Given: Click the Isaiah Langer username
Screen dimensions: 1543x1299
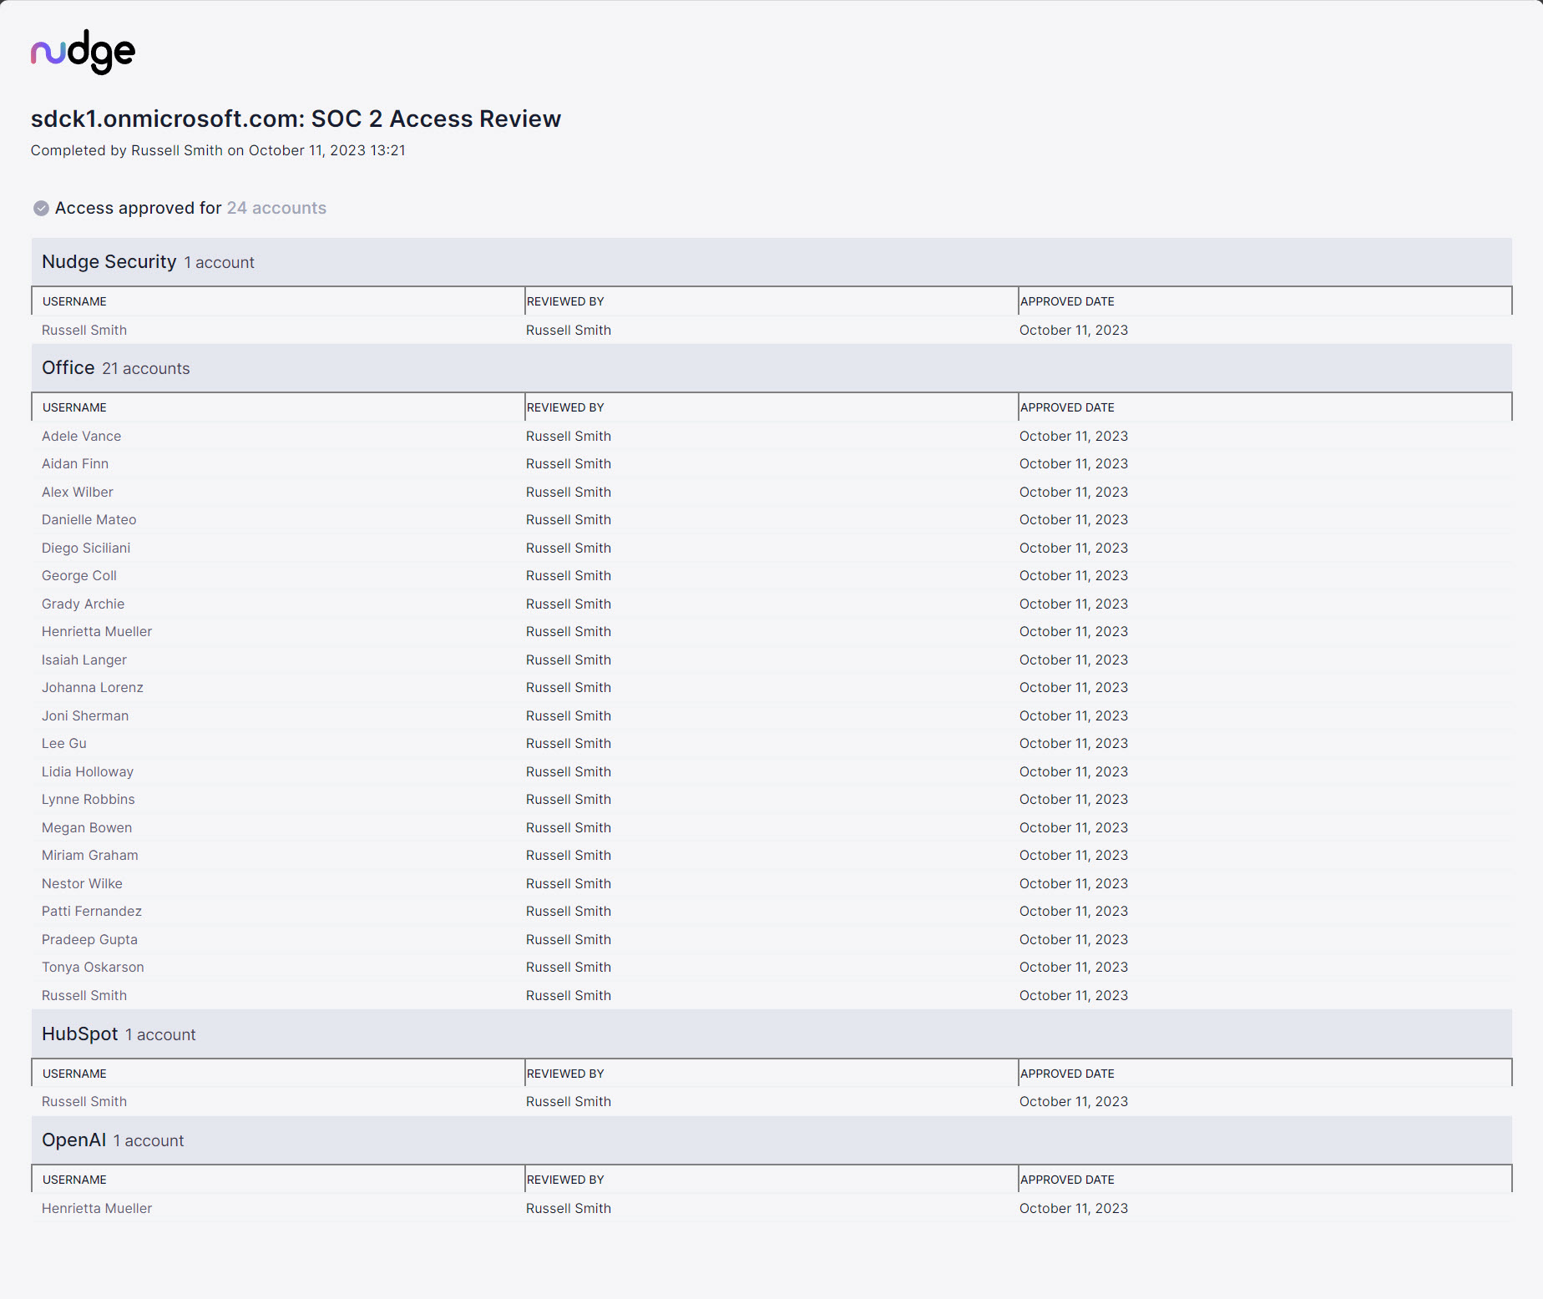Looking at the screenshot, I should point(84,660).
